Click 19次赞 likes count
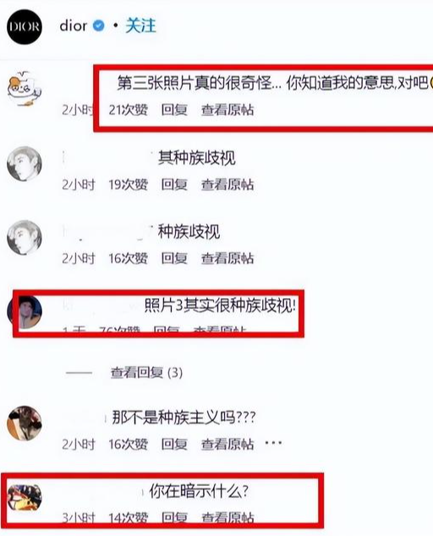Image resolution: width=433 pixels, height=536 pixels. (128, 185)
